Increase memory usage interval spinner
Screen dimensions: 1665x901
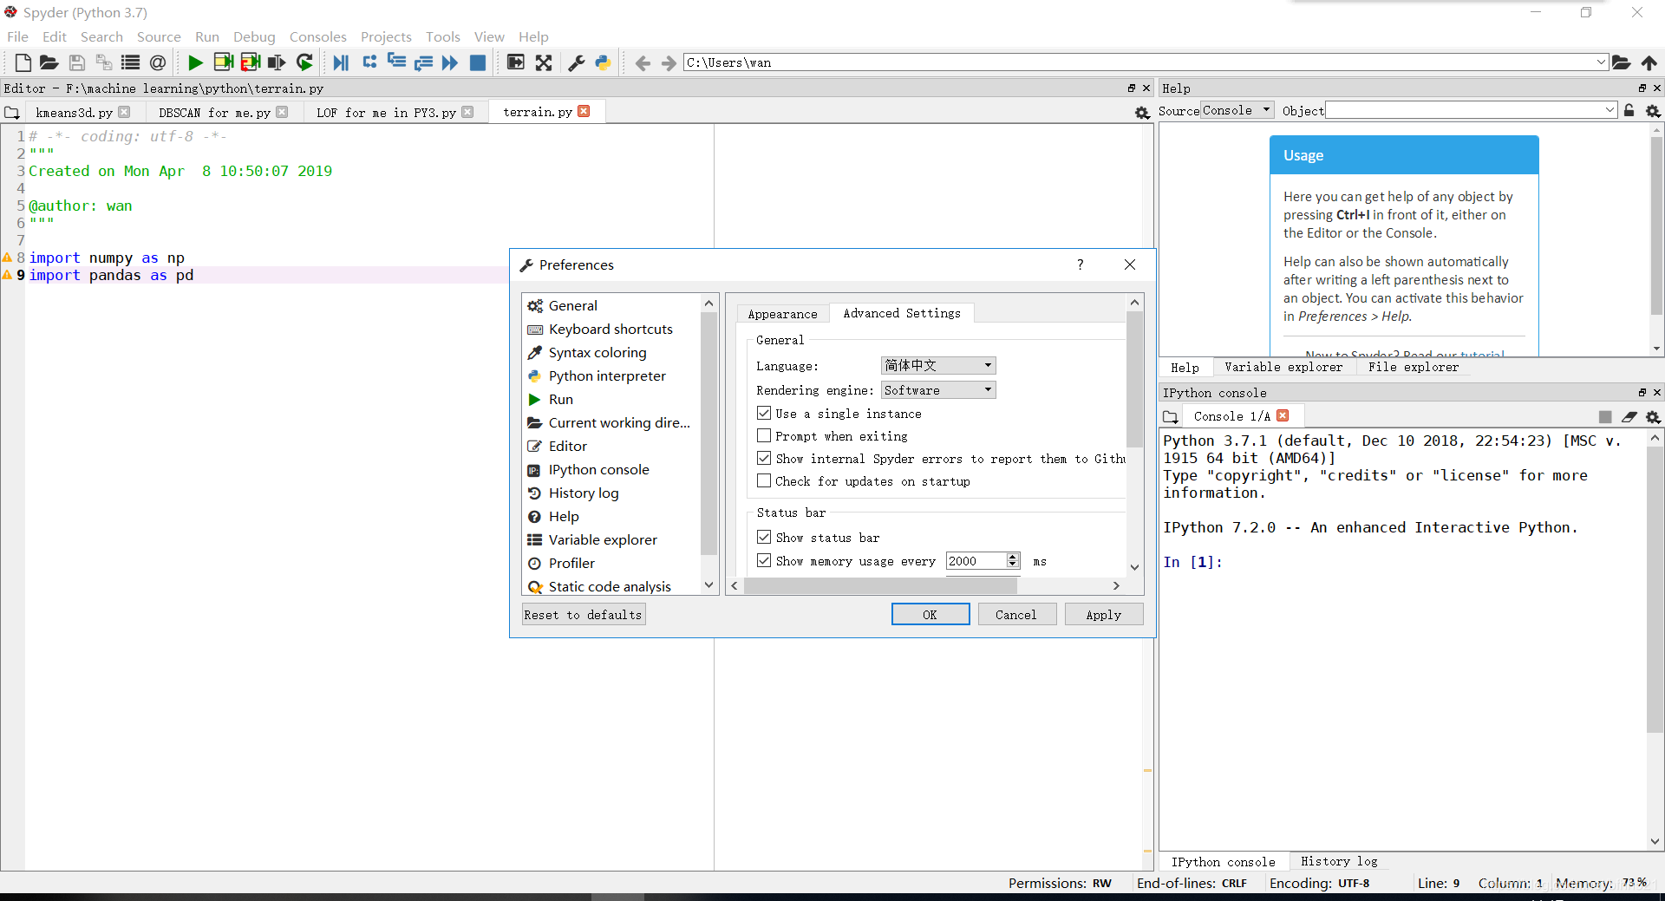click(1012, 557)
